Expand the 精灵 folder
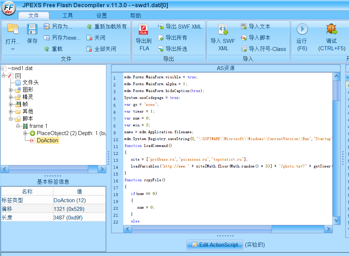The image size is (349, 256). (10, 97)
